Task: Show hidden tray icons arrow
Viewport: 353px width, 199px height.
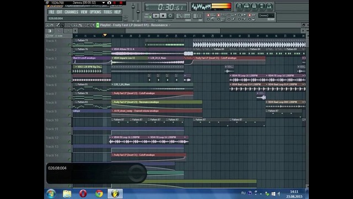Action: coord(261,194)
